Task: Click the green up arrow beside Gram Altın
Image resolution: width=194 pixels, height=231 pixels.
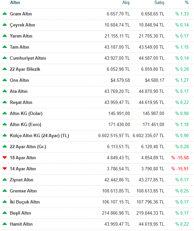Action: [5, 14]
